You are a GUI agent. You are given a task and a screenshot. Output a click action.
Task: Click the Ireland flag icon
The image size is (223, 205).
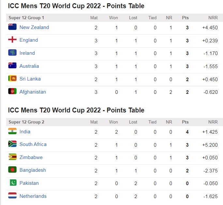[x=12, y=53]
